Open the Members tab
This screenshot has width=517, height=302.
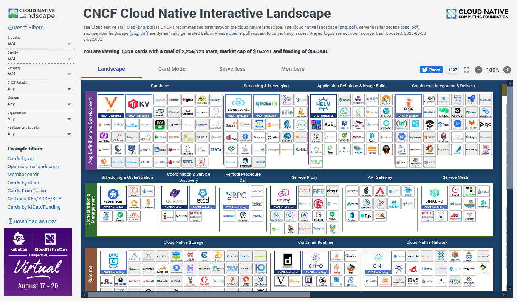pos(293,69)
